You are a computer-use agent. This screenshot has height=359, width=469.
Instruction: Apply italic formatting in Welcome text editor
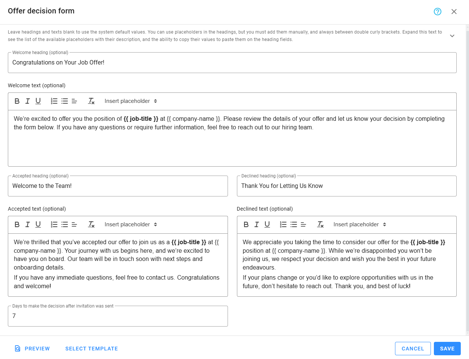pyautogui.click(x=27, y=101)
